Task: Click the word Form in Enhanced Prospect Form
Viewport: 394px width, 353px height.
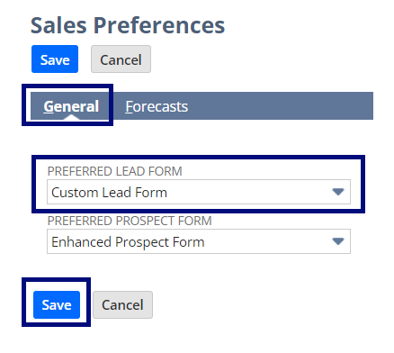Action: pyautogui.click(x=188, y=241)
